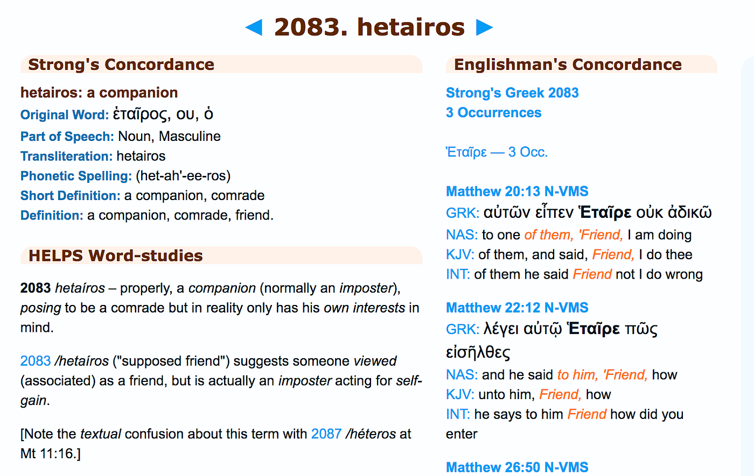The height and width of the screenshot is (476, 754).
Task: Open the Transliteration label link
Action: [66, 157]
